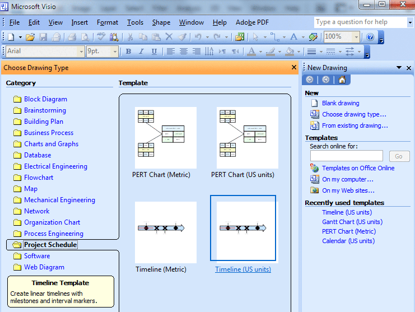This screenshot has height=312, width=415.
Task: Run the Spelling check icon
Action: [101, 37]
